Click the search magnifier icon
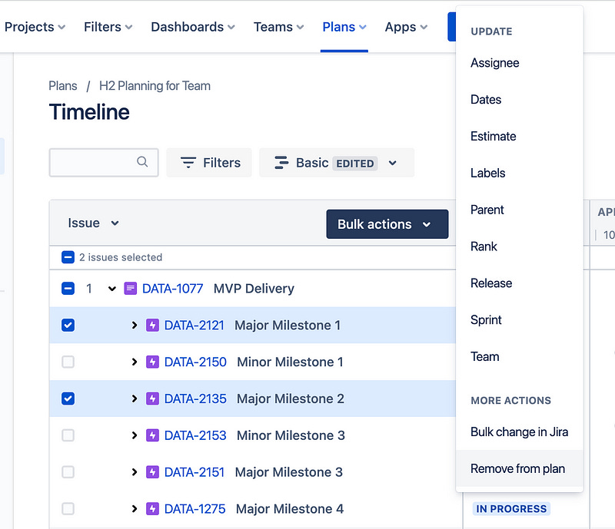This screenshot has width=615, height=529. pos(142,162)
